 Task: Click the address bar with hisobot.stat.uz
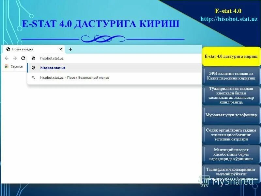[115, 58]
